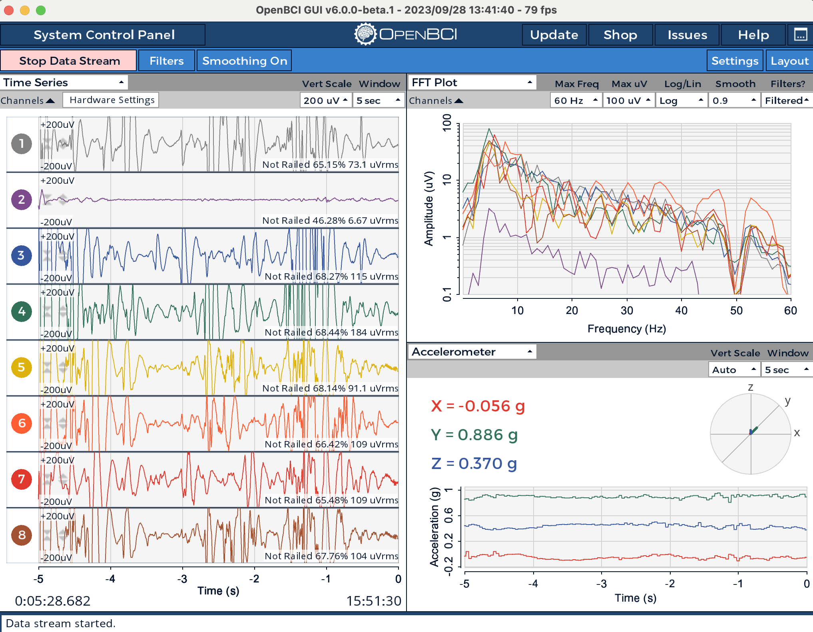The height and width of the screenshot is (632, 813).
Task: Toggle channel 4 green circle button
Action: pyautogui.click(x=22, y=312)
